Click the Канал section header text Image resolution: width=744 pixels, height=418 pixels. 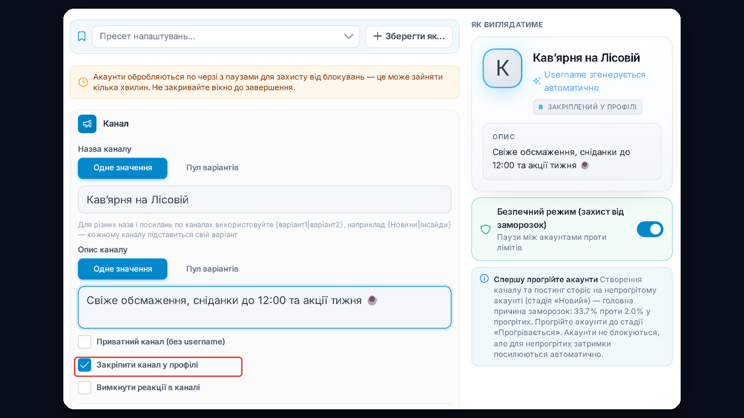(116, 124)
